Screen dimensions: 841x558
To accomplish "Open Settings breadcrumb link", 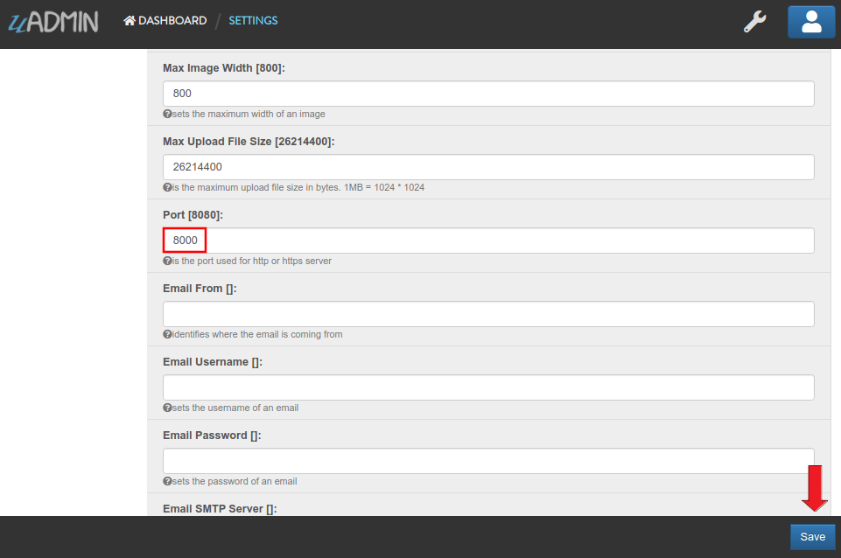I will click(253, 20).
